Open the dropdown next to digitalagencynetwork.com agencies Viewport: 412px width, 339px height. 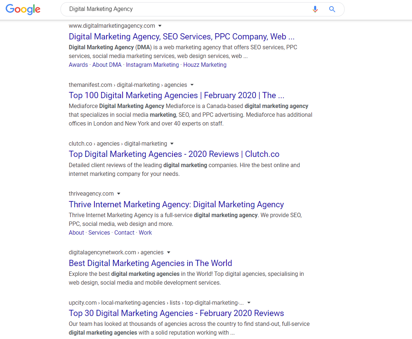point(168,252)
